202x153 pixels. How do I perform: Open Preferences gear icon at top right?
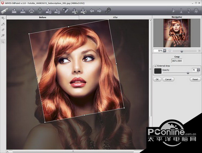(196, 11)
